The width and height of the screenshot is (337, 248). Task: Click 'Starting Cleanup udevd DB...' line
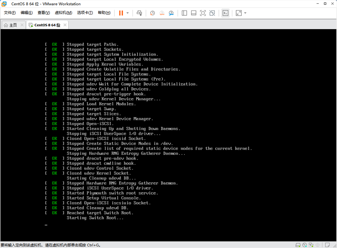click(101, 178)
